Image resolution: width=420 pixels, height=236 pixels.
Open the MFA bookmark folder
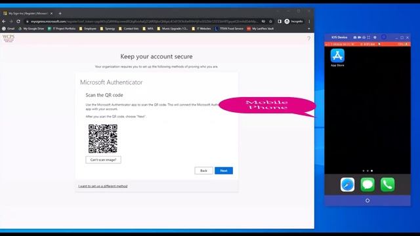pos(148,29)
